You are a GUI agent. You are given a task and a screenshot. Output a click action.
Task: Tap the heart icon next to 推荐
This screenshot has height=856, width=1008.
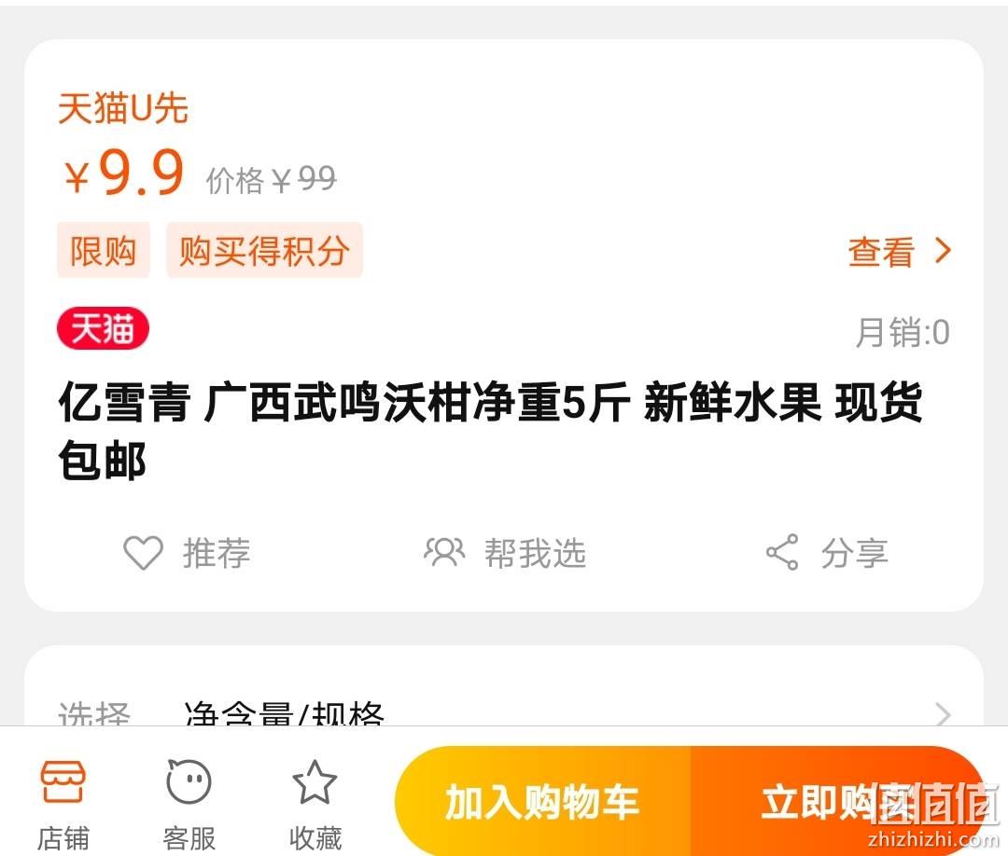point(144,552)
